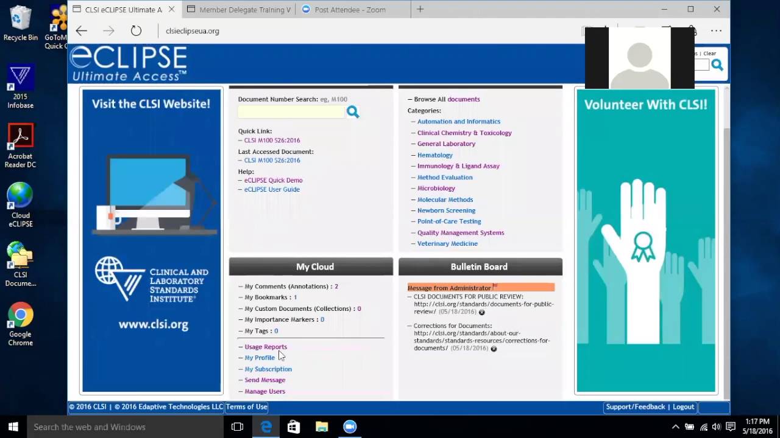Dismiss the Corrections for Documents bulletin

pyautogui.click(x=494, y=349)
